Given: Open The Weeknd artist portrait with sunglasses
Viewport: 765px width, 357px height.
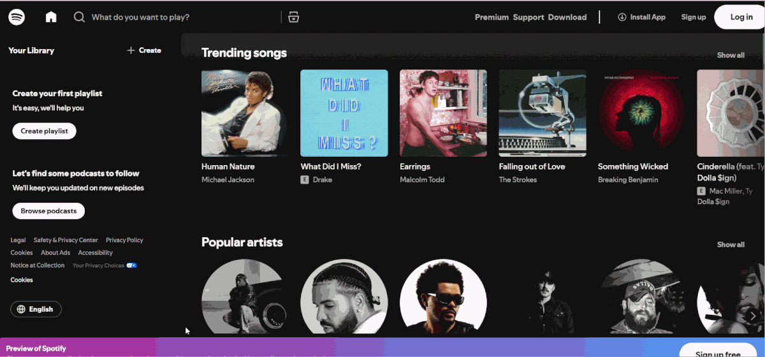Looking at the screenshot, I should pos(444,297).
